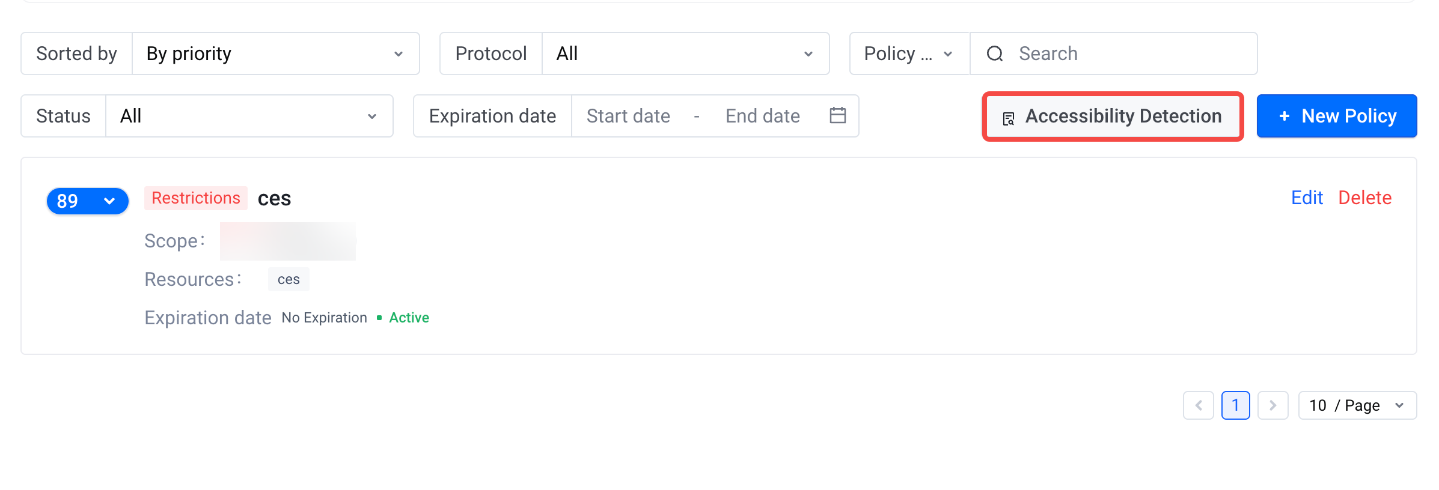Set the expiration Start date field
This screenshot has width=1439, height=490.
click(628, 116)
